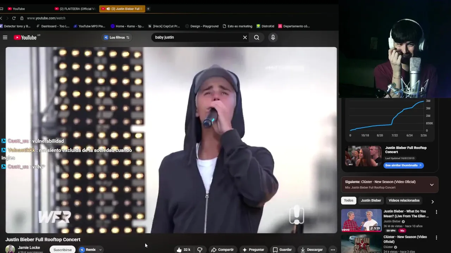Go forward in browser history
451x253 pixels.
[7, 18]
